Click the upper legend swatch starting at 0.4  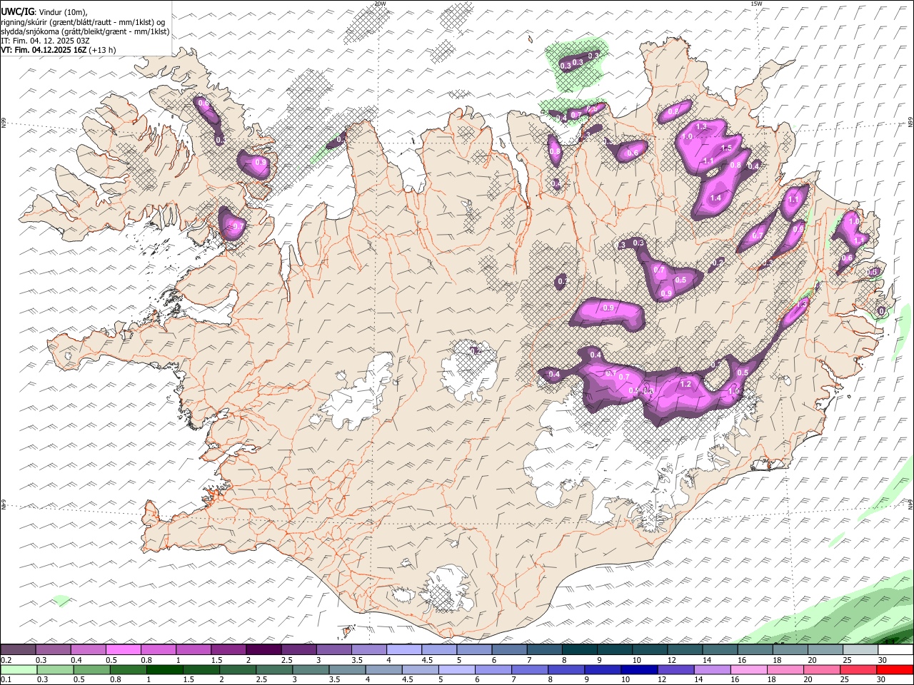click(x=89, y=650)
